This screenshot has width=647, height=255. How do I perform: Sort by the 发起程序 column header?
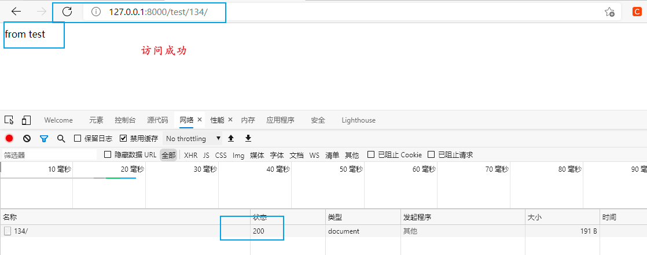[x=463, y=217]
